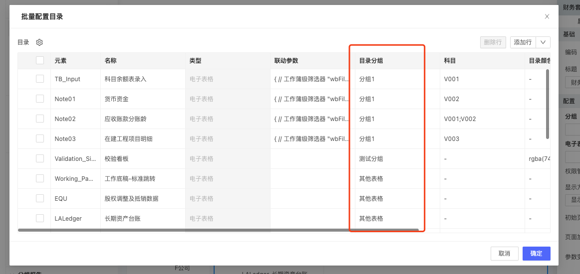Click the 确定 button
The width and height of the screenshot is (580, 274).
(x=536, y=254)
